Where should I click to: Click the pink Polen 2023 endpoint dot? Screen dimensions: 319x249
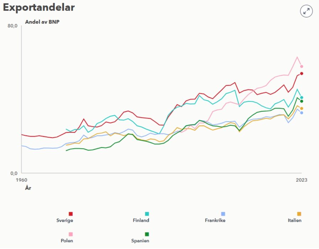(x=302, y=66)
